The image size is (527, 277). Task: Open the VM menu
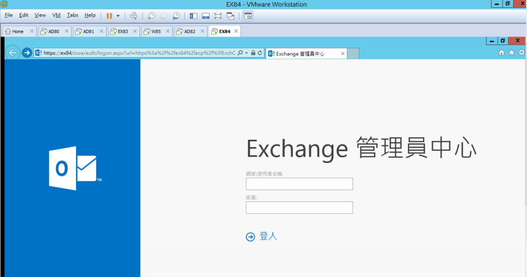pyautogui.click(x=56, y=15)
